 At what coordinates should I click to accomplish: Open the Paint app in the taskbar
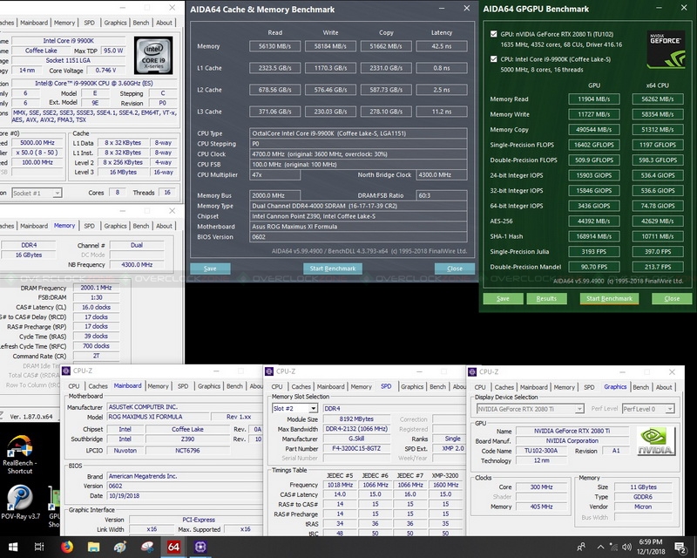[120, 547]
